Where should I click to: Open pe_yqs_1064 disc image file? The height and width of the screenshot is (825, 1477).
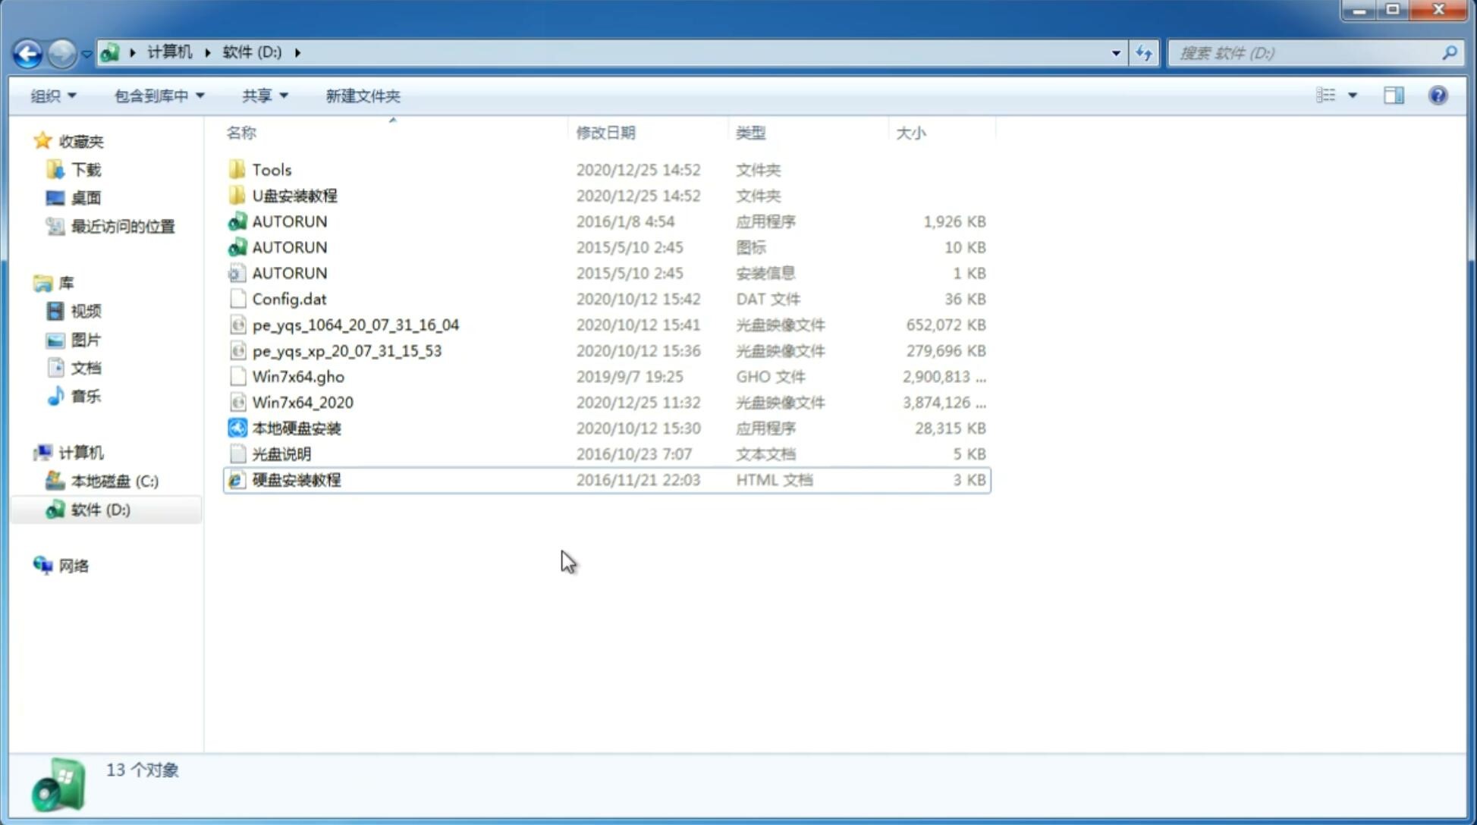coord(356,325)
